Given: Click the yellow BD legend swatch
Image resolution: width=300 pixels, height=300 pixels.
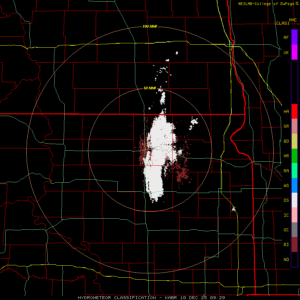Looking at the screenshot, I should tap(294, 141).
